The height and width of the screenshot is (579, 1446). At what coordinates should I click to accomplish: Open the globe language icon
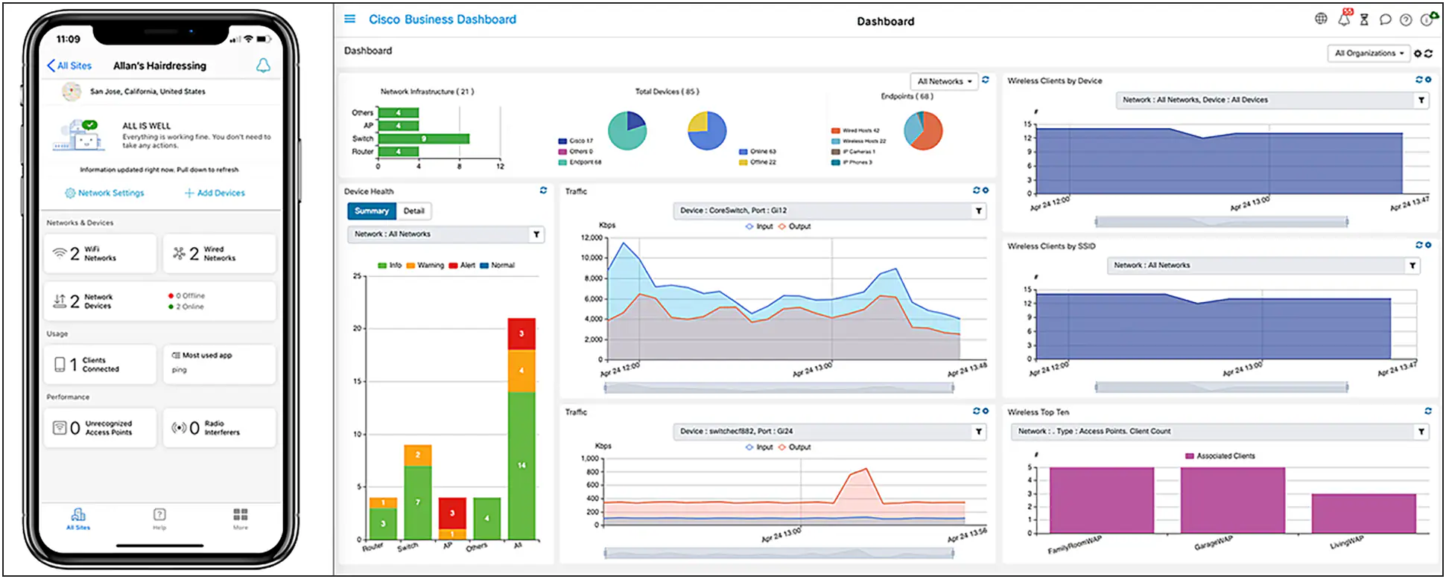1321,19
